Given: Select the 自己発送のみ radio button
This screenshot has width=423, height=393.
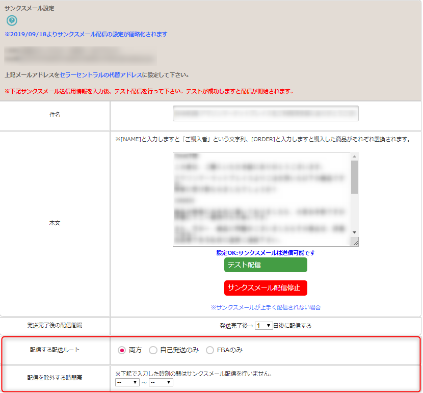Looking at the screenshot, I should (x=153, y=350).
